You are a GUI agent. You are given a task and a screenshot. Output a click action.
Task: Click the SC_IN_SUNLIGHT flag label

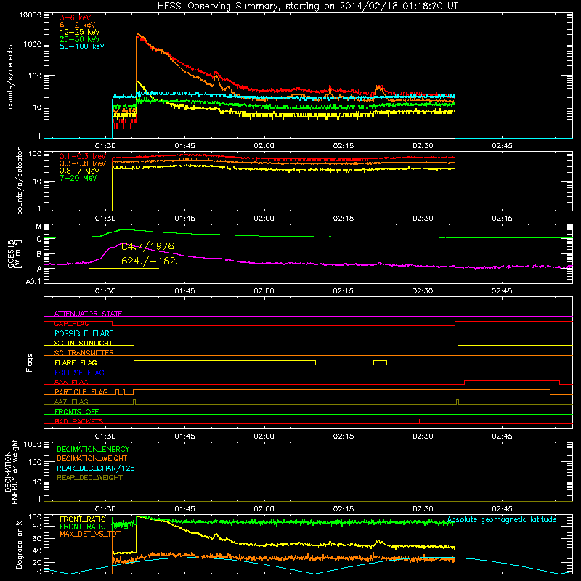point(84,343)
